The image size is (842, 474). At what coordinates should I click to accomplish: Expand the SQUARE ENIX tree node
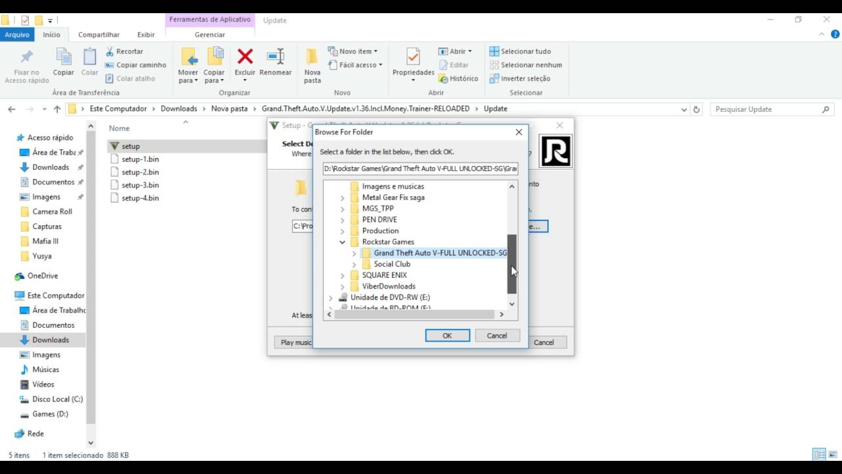point(343,276)
